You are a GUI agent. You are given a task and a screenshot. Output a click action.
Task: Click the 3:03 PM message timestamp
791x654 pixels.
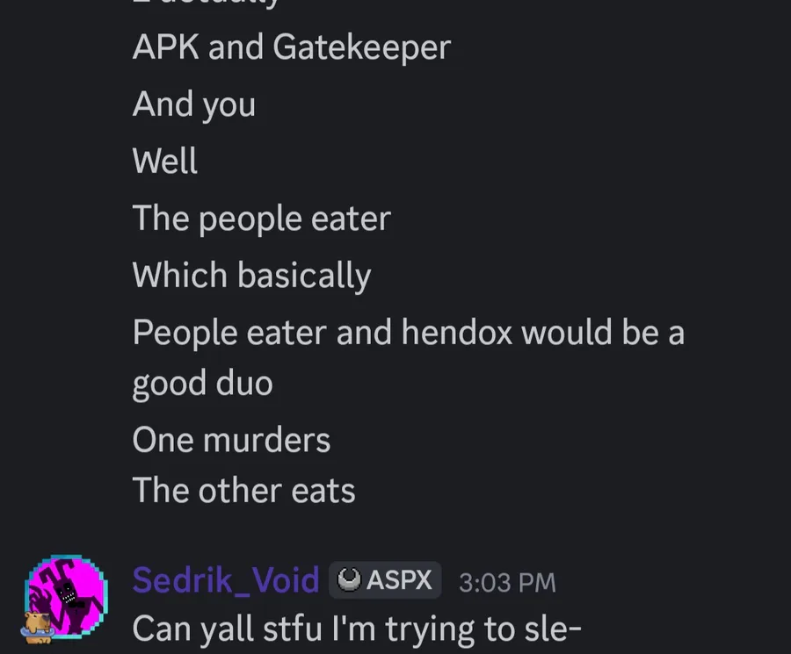(x=507, y=582)
